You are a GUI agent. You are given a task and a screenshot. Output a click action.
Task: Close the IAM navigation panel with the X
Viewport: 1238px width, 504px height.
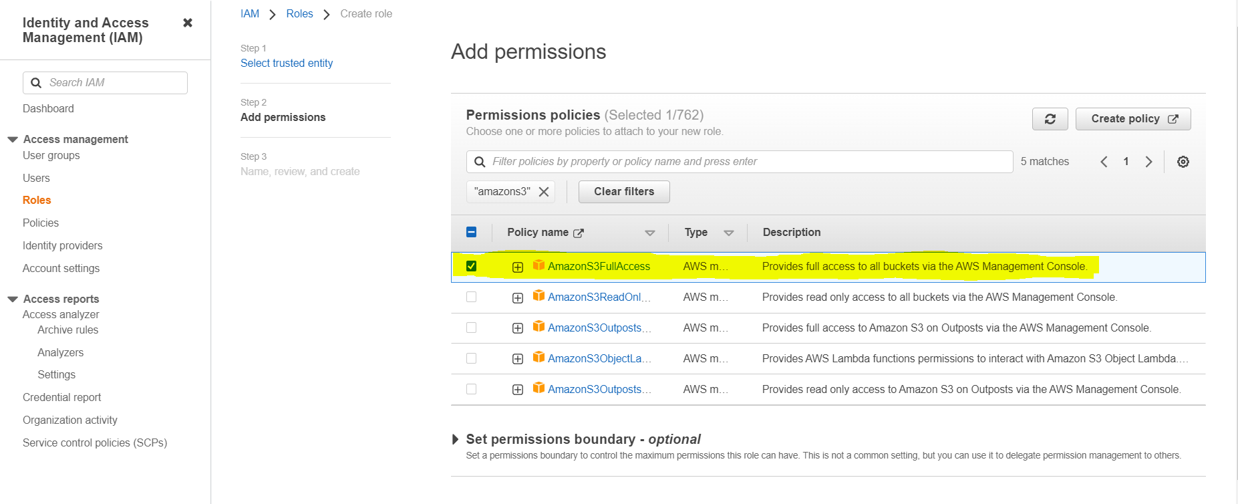click(187, 21)
